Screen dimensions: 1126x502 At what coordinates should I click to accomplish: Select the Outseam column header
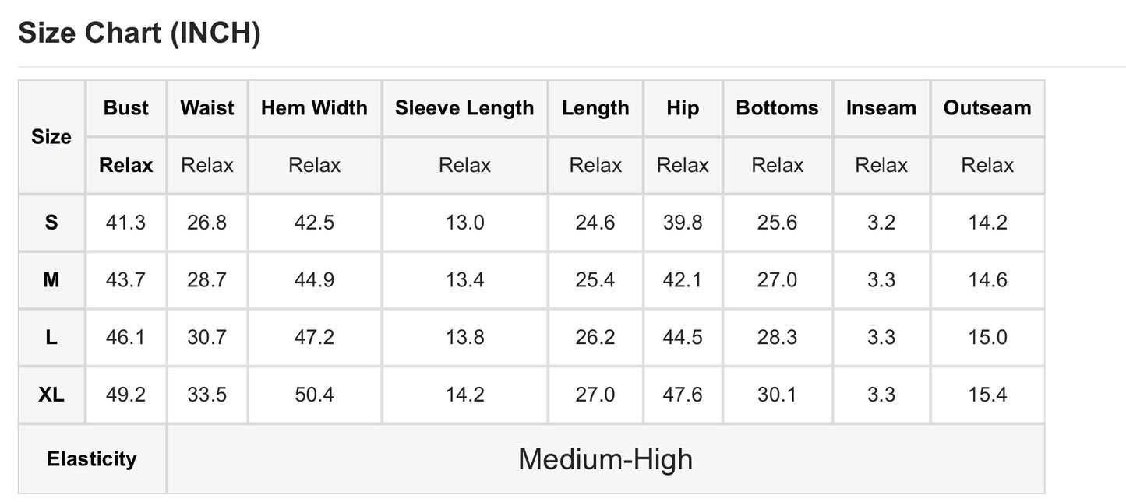tap(987, 107)
